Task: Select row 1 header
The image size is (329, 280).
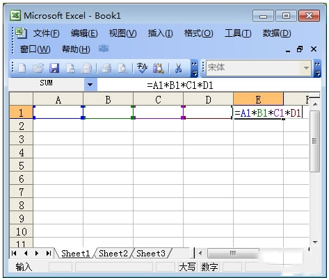Action: (x=21, y=113)
